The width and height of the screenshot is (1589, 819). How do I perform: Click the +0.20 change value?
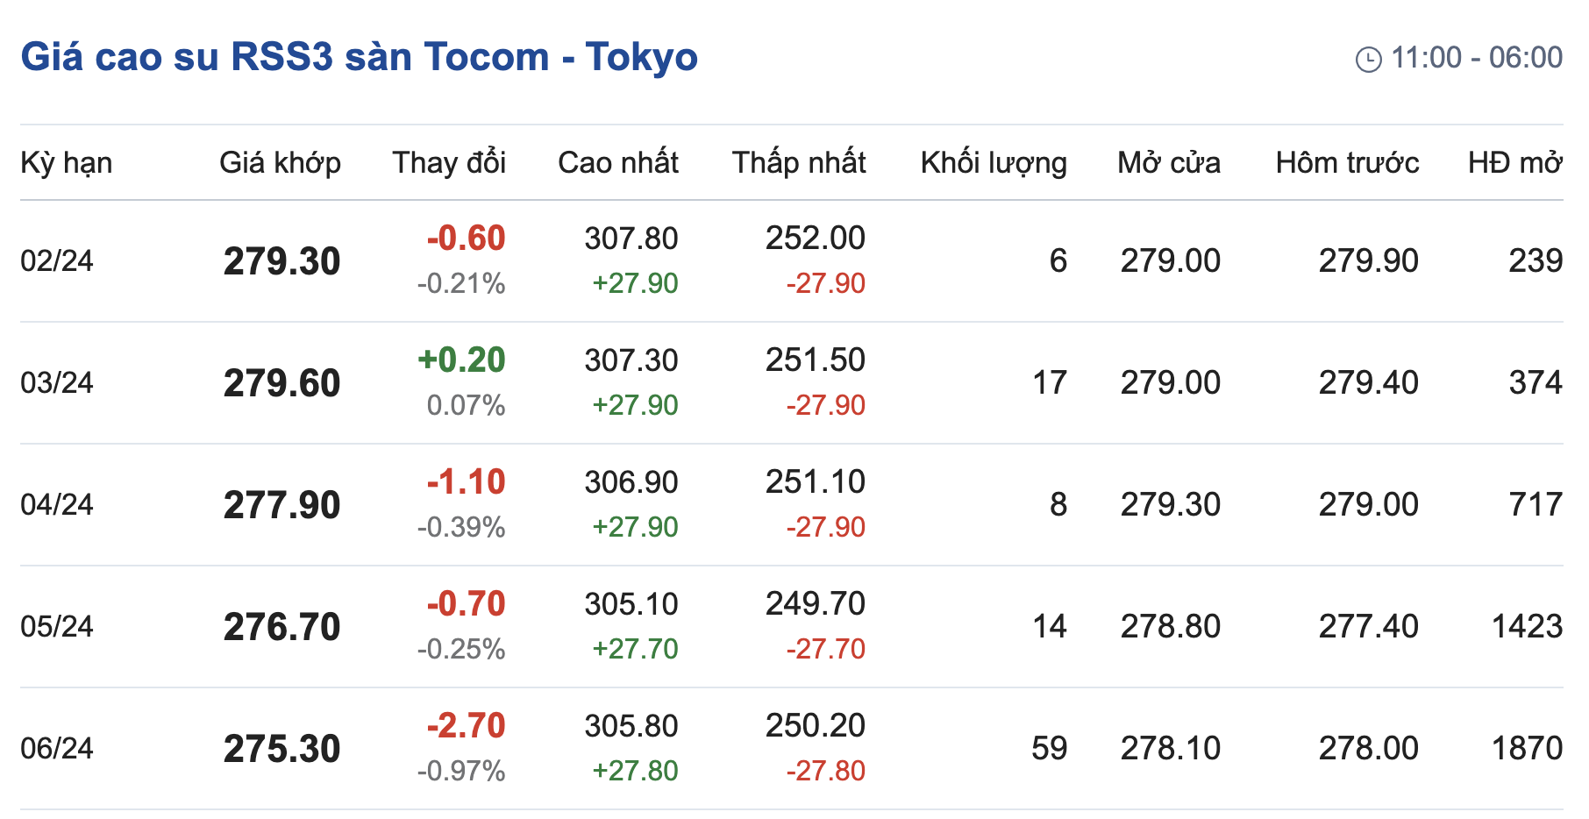[462, 360]
